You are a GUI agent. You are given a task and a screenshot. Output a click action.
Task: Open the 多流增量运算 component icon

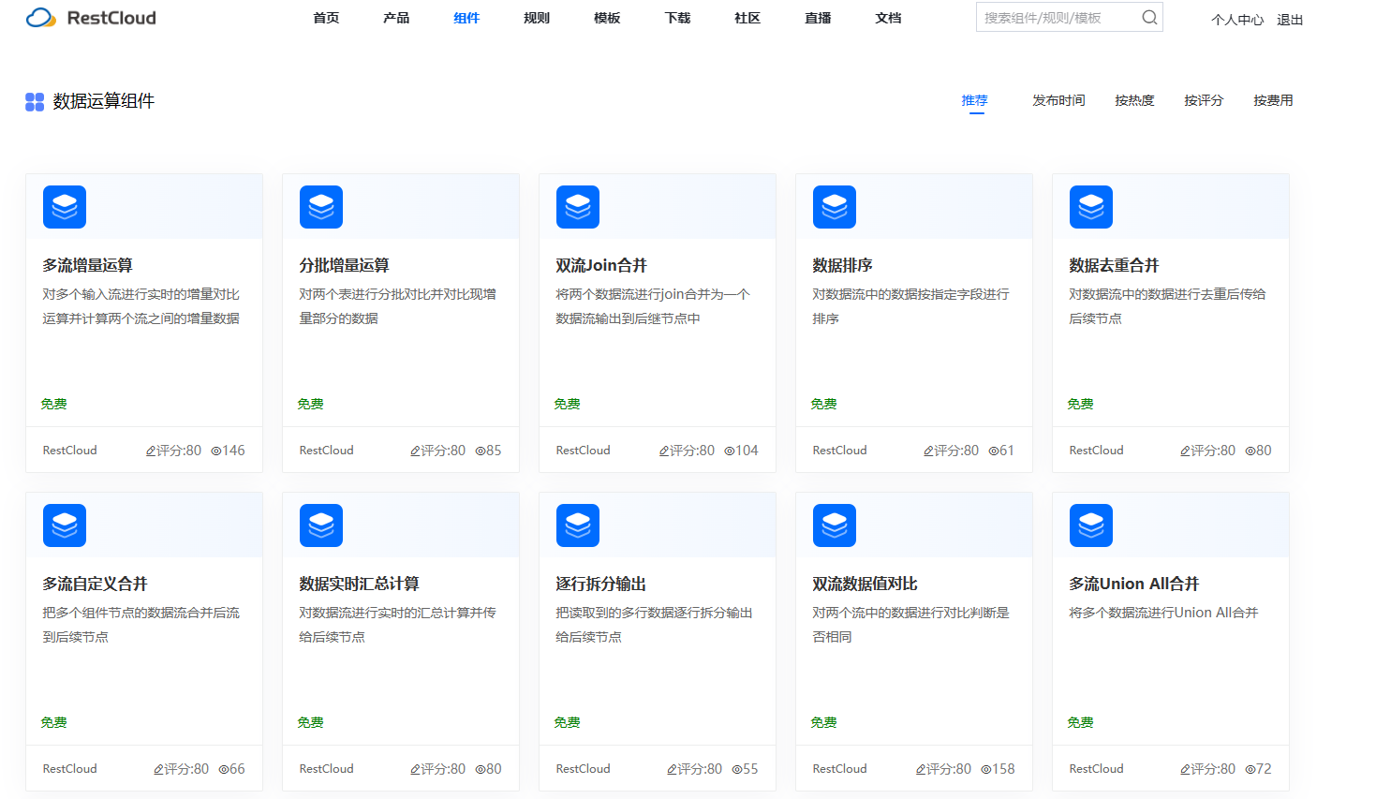(x=65, y=207)
